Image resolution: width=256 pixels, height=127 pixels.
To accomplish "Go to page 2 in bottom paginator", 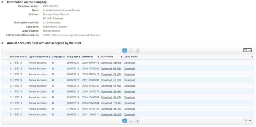I will 131,121.
